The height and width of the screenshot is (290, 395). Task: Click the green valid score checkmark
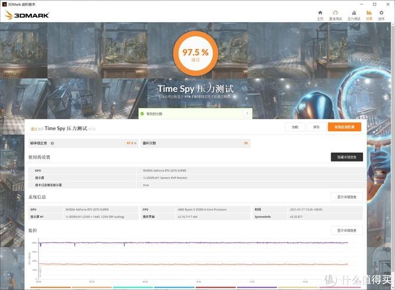pos(142,114)
